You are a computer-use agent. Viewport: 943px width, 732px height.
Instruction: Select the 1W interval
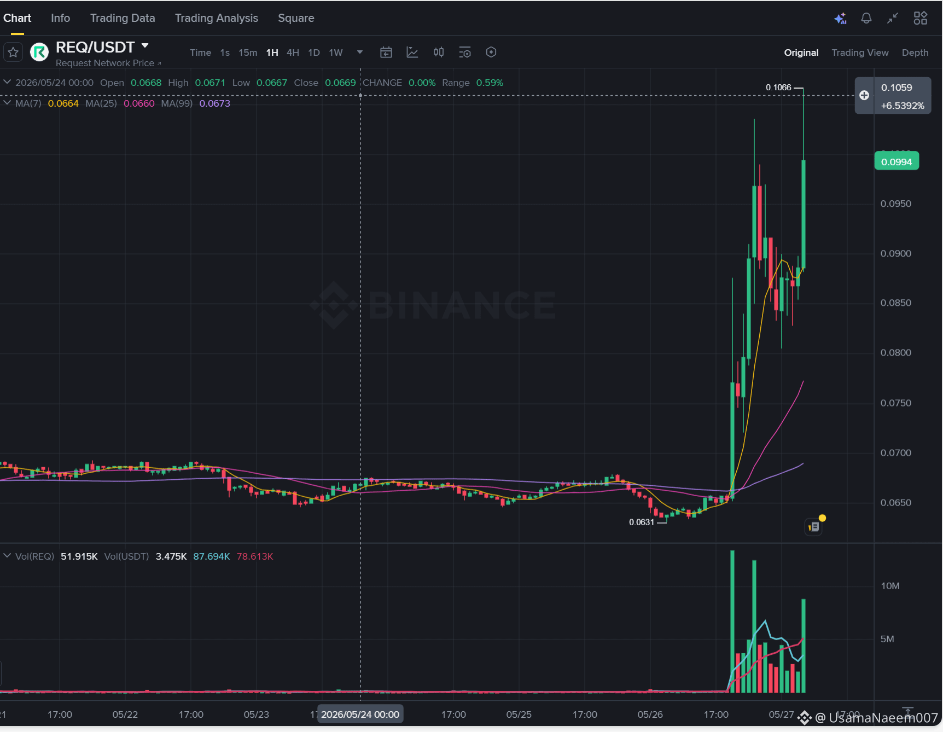pos(336,53)
